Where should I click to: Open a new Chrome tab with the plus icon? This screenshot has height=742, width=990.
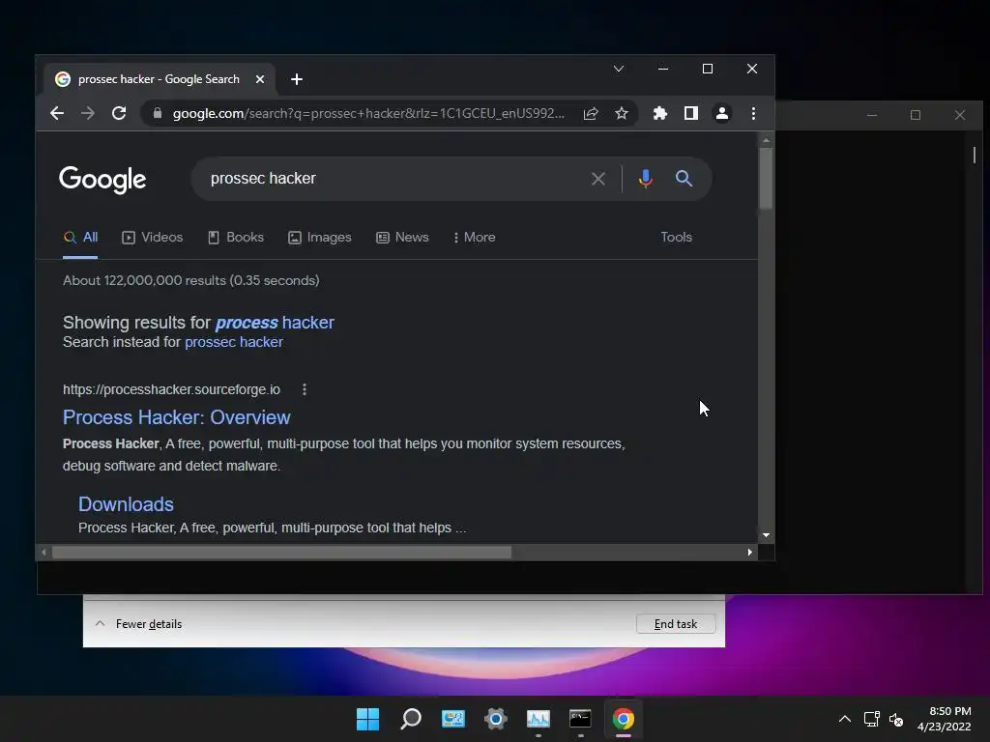(297, 79)
